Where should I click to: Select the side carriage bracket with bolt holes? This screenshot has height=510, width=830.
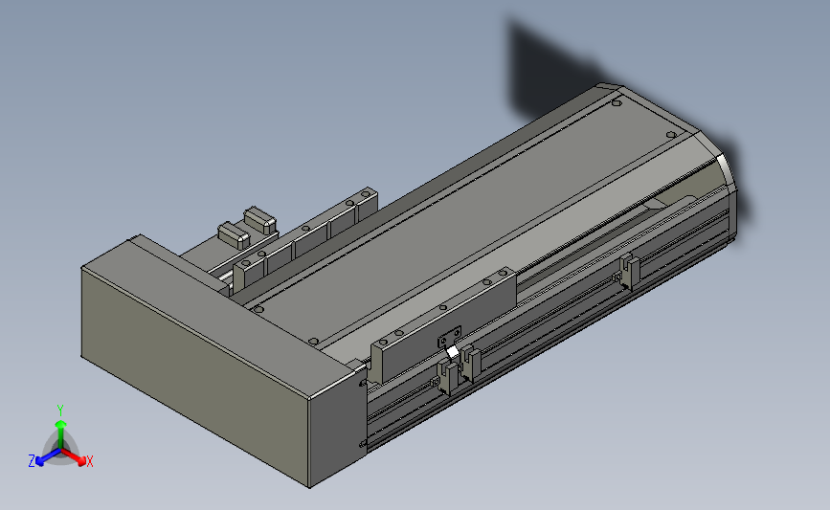[443, 324]
